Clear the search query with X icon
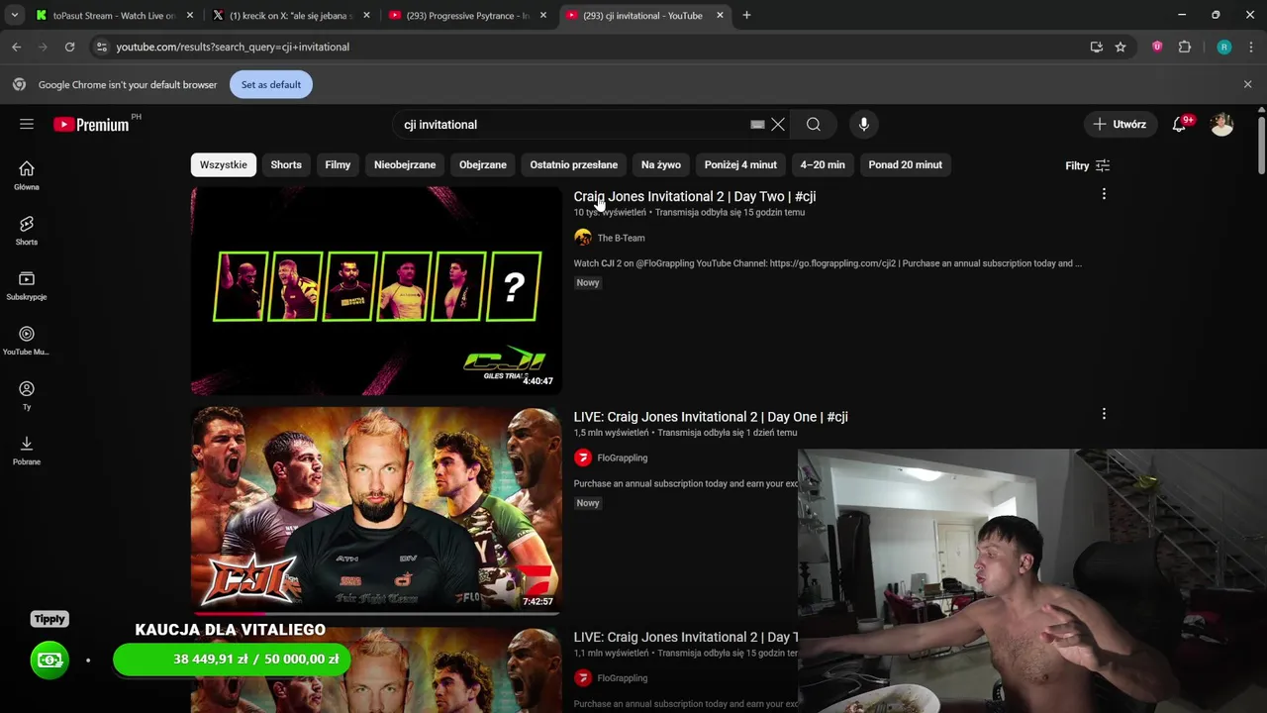The width and height of the screenshot is (1267, 713). (778, 124)
